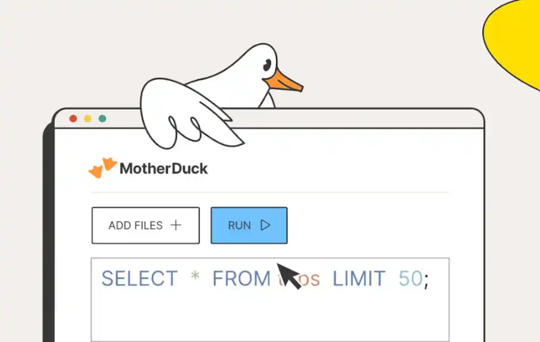Click the MotherDuck wordmark text
Viewport: 540px width, 342px height.
(x=163, y=168)
